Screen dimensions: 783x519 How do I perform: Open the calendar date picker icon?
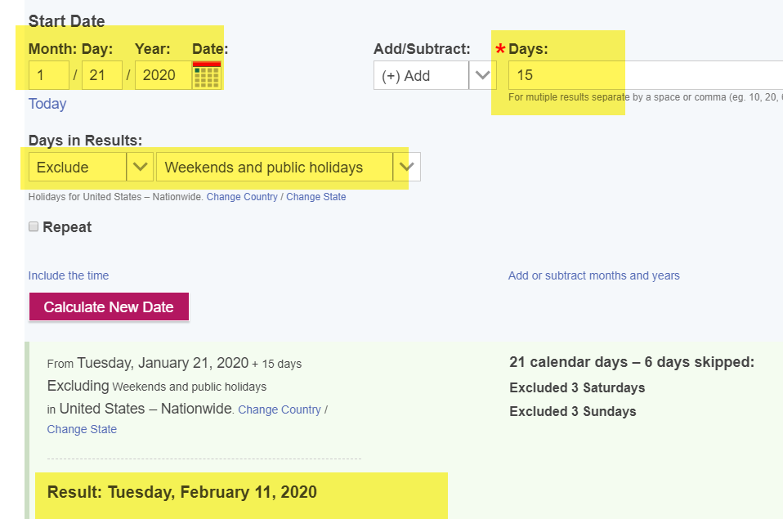coord(207,75)
